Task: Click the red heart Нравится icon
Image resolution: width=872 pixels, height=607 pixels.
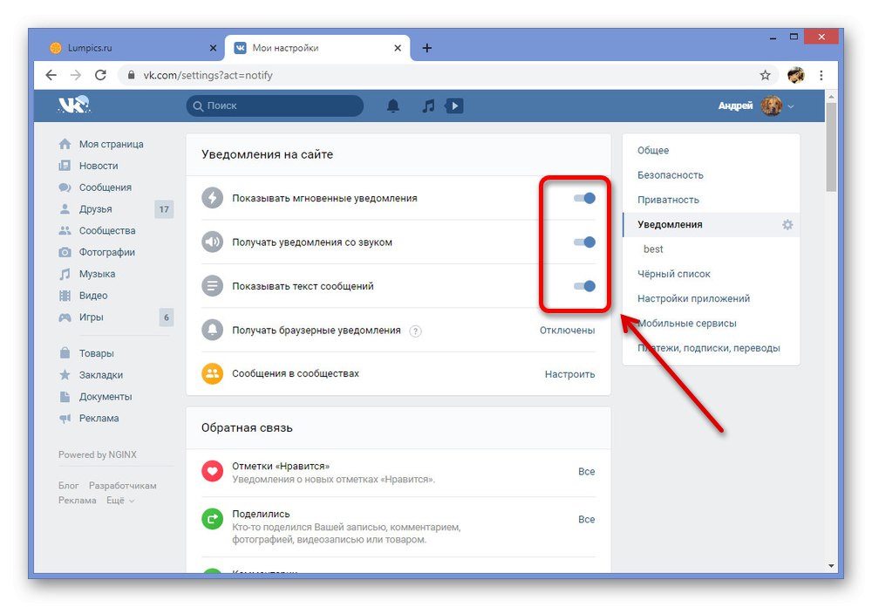Action: (212, 472)
